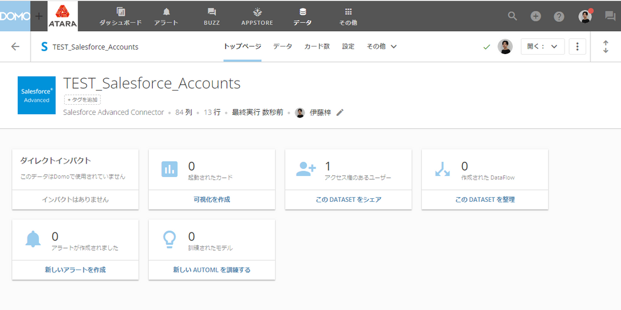The height and width of the screenshot is (310, 621).
Task: Click 新しいアラートを作成 link
Action: 75,270
